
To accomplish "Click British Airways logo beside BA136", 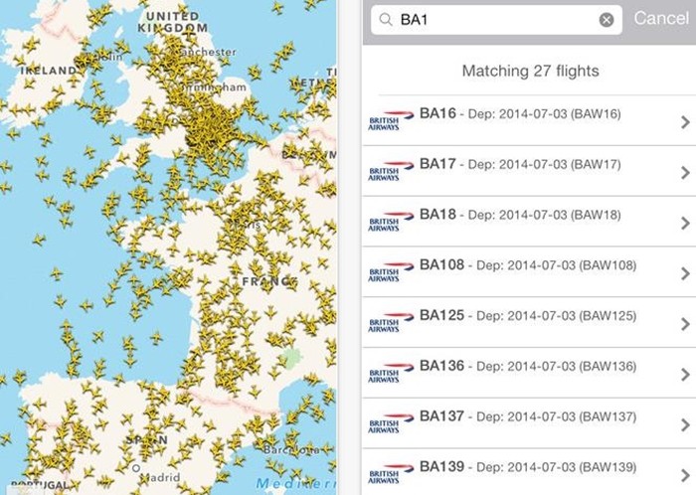I will click(x=391, y=374).
